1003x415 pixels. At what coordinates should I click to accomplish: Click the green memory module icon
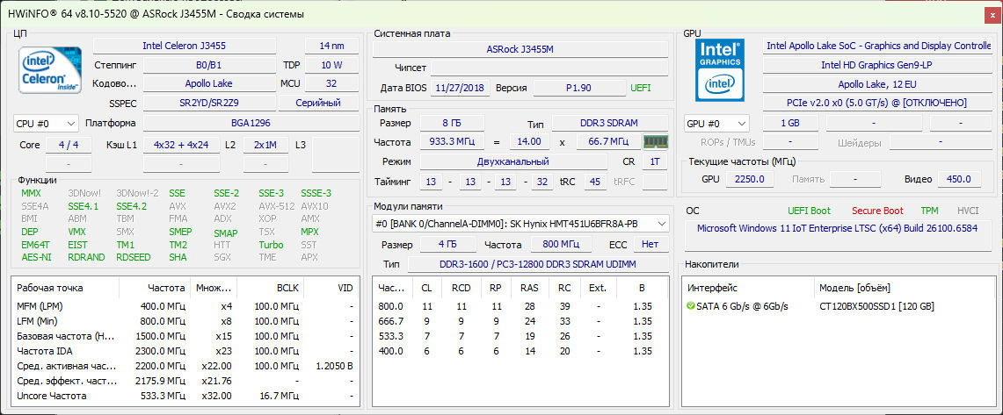click(655, 142)
